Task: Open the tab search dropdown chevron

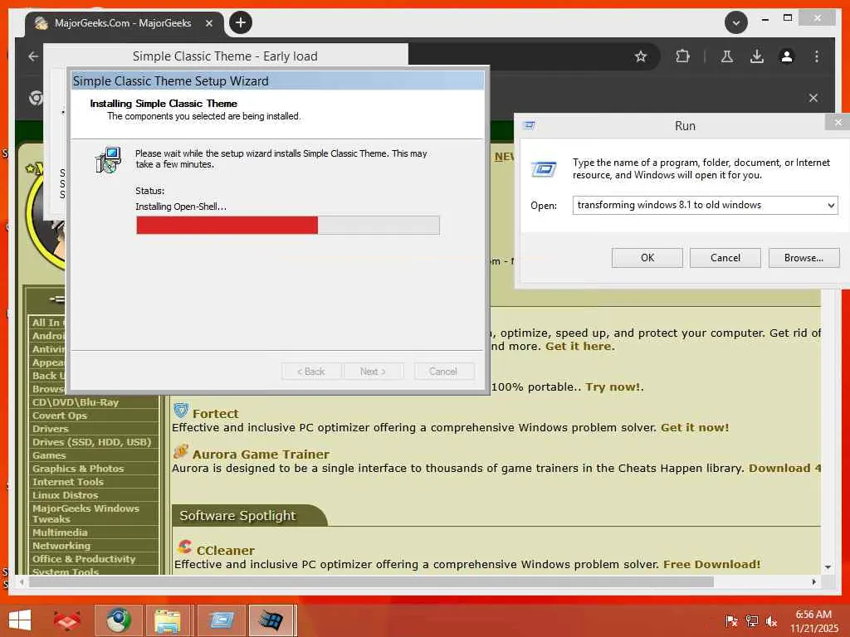Action: pos(735,22)
